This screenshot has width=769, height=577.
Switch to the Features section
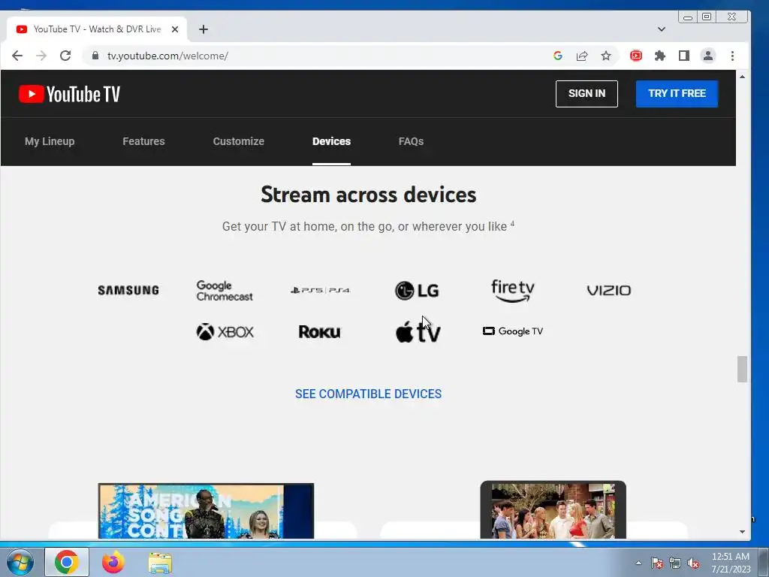tap(143, 141)
